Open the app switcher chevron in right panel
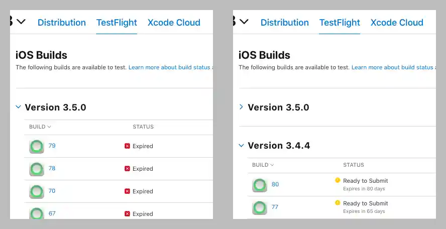Screen dimensions: 446x229 244,21
